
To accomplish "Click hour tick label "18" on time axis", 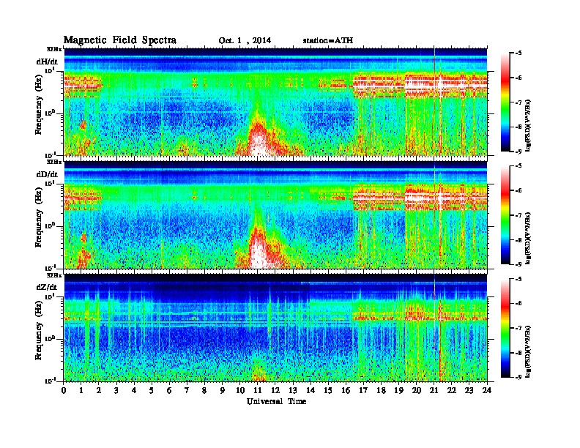I will click(382, 390).
